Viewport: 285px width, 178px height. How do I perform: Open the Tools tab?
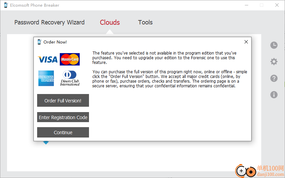click(x=145, y=22)
